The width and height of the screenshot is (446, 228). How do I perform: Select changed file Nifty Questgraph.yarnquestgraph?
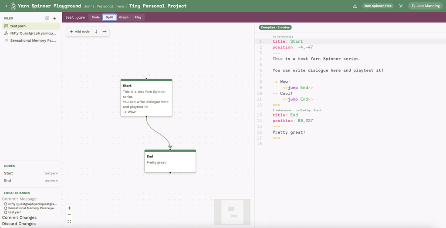[x=31, y=204]
